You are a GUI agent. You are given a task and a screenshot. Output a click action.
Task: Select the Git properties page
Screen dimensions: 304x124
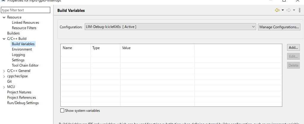click(10, 81)
